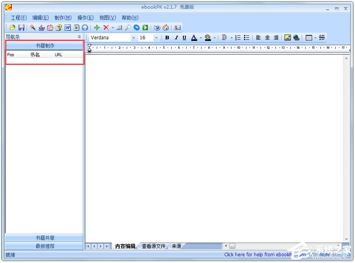Screen dimensions: 355x263
Task: Switch to the 内容编辑 tab
Action: (125, 246)
